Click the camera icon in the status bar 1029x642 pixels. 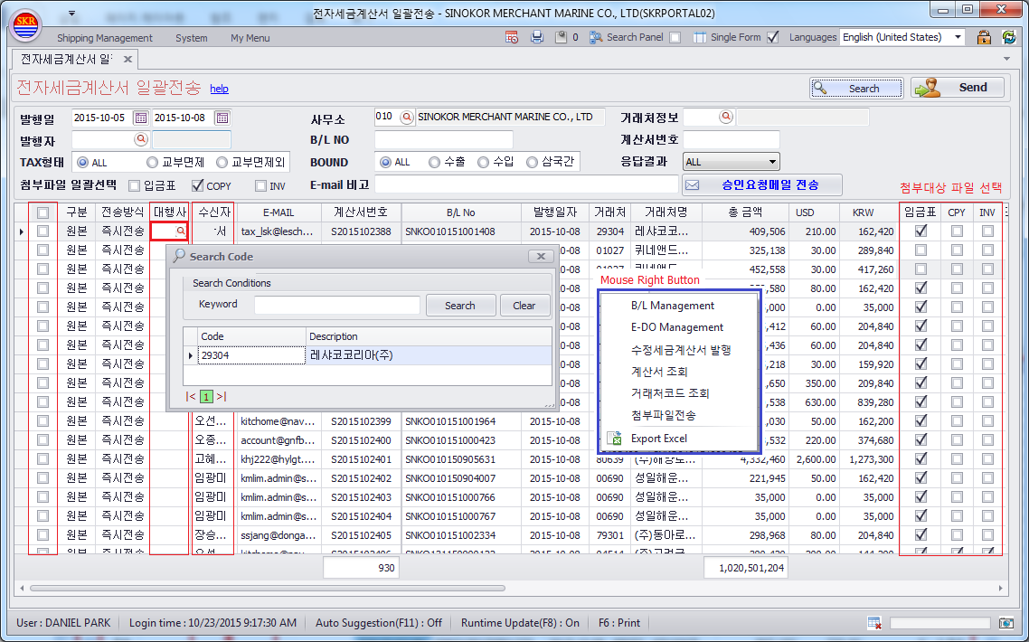[x=1006, y=623]
